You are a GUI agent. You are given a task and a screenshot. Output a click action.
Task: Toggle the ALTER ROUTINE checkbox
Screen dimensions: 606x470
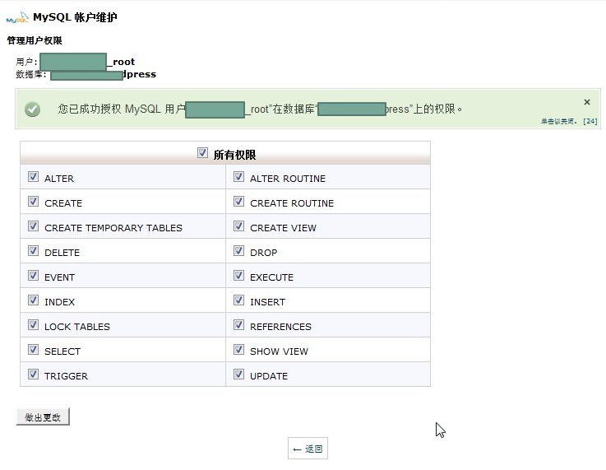(x=238, y=177)
